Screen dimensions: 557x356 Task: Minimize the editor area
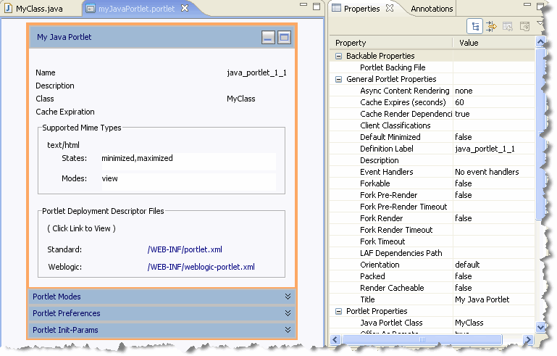[x=303, y=5]
